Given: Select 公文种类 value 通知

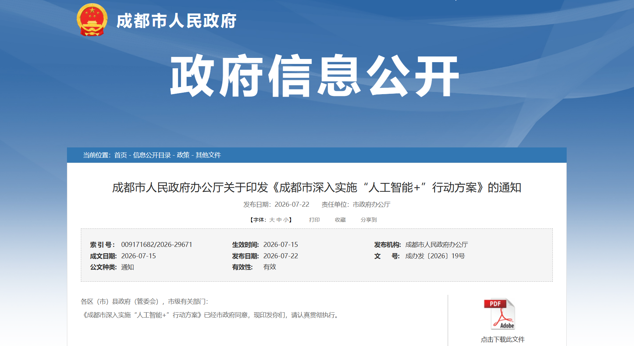Looking at the screenshot, I should point(128,267).
